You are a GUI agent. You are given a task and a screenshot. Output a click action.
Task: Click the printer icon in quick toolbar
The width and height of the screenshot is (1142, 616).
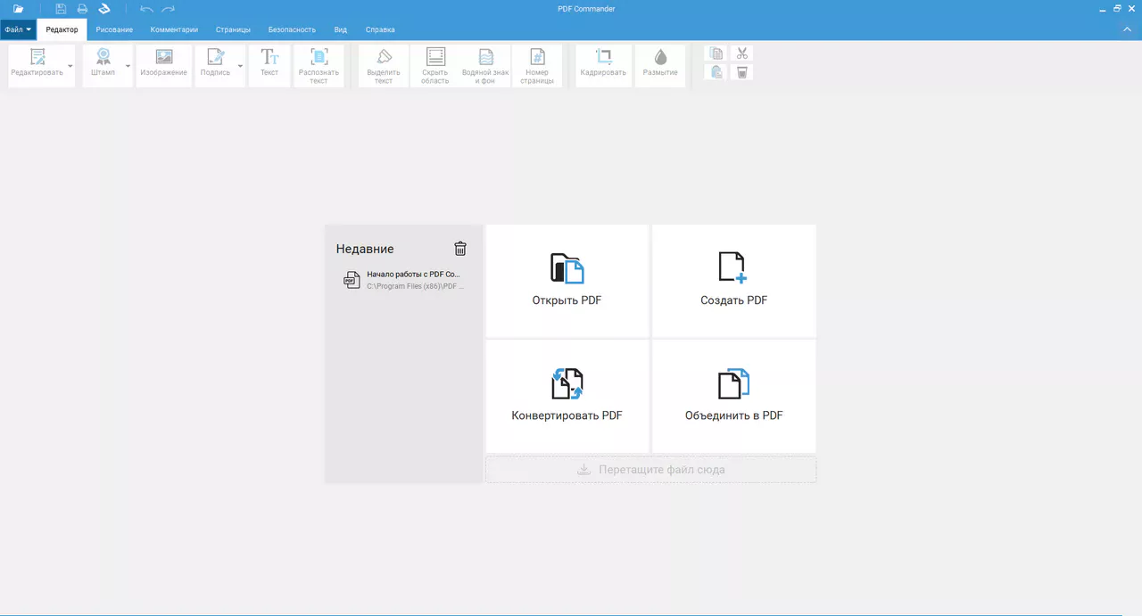coord(82,9)
